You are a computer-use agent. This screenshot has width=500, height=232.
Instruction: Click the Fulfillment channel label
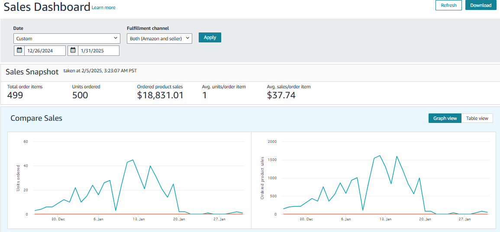[x=148, y=29]
